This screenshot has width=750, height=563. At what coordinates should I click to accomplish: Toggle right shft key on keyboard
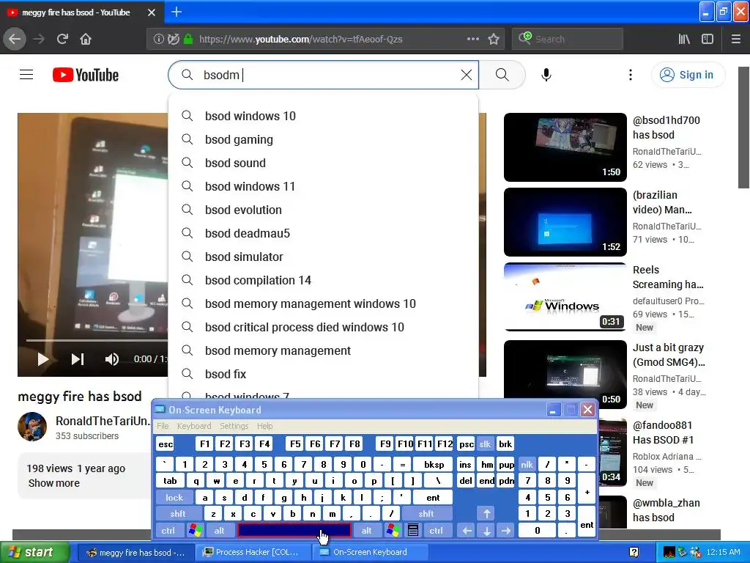pos(426,514)
